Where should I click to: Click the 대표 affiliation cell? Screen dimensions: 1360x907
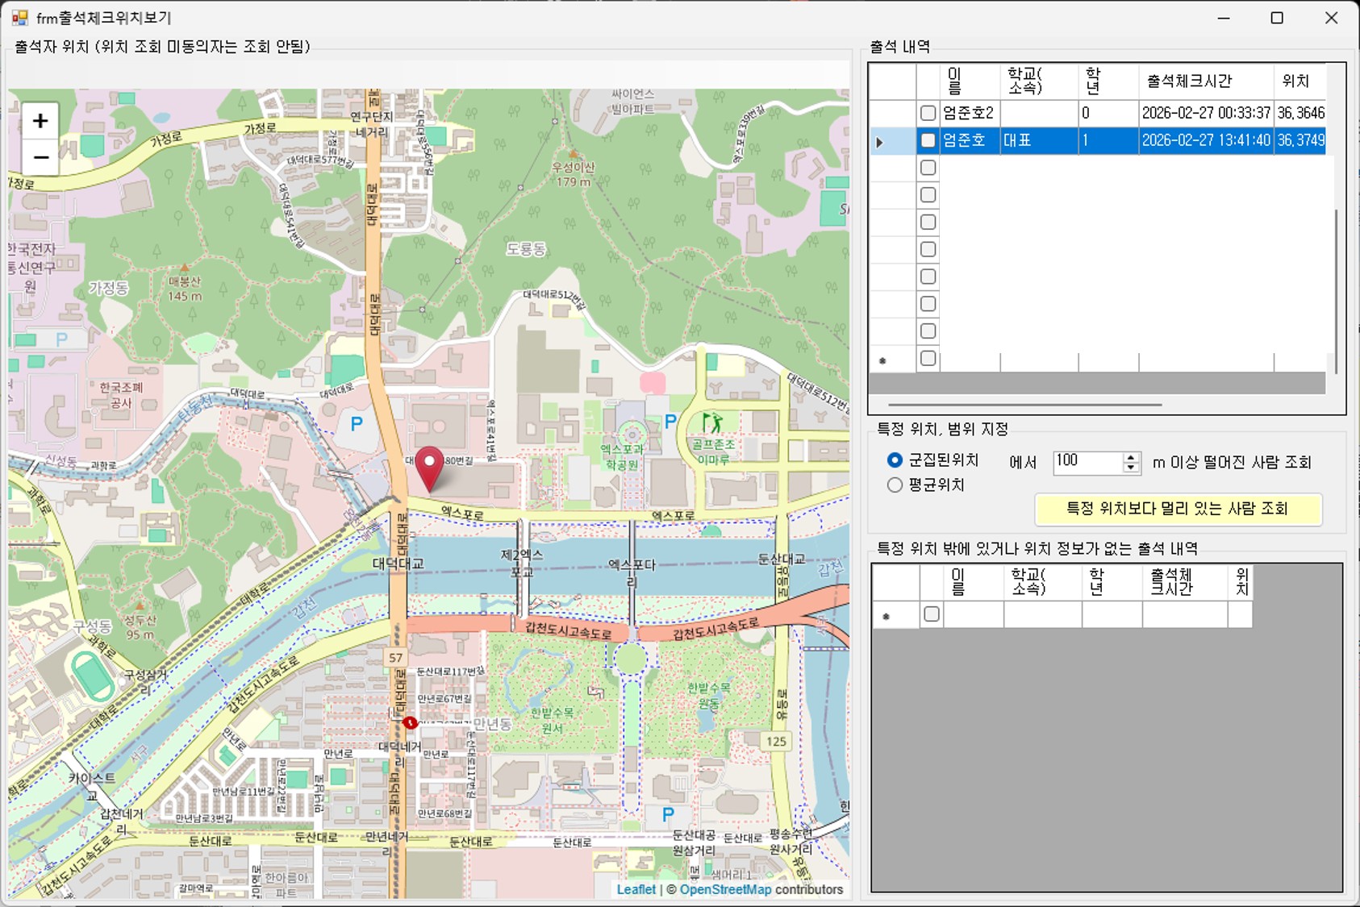pyautogui.click(x=1039, y=141)
